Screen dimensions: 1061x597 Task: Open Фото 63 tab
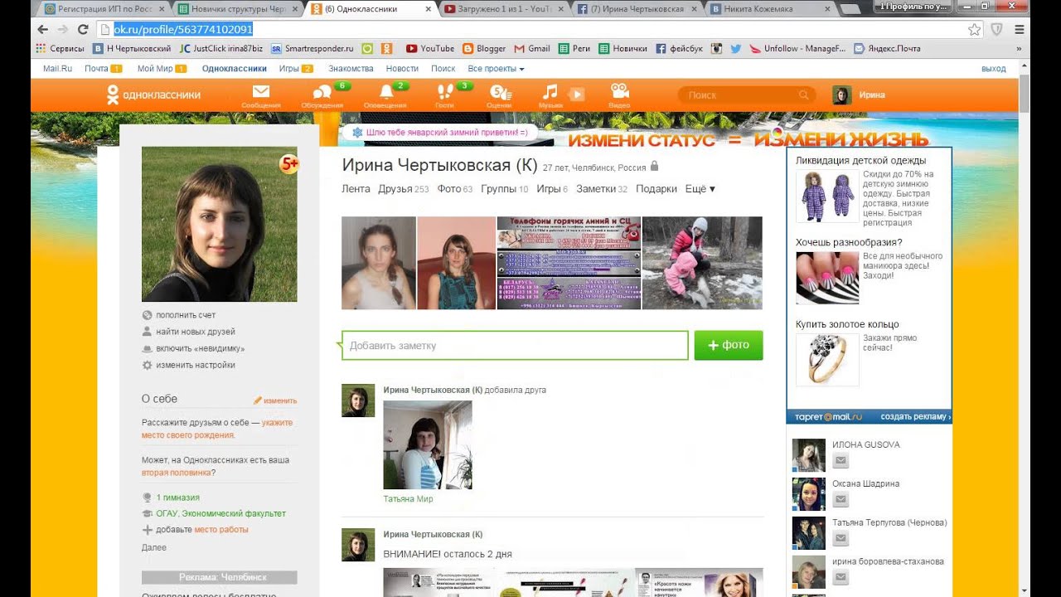(x=455, y=189)
